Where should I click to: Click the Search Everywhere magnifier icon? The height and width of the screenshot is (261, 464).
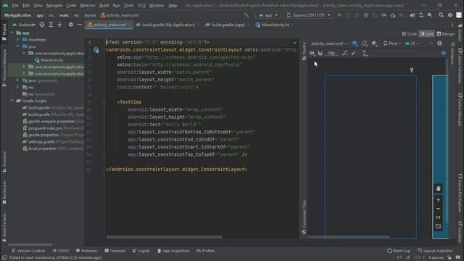pyautogui.click(x=442, y=15)
